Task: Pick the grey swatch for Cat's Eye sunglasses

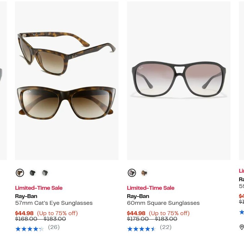Action: [45, 173]
